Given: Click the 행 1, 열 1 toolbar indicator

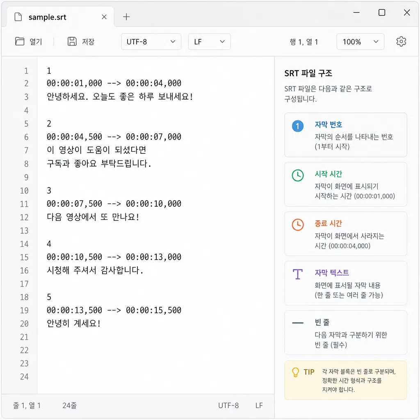Looking at the screenshot, I should 304,42.
